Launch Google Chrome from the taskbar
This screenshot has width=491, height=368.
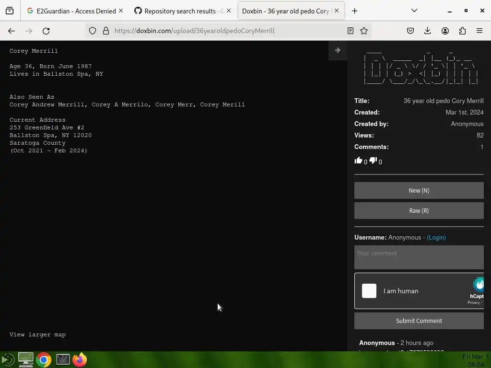[x=44, y=360]
